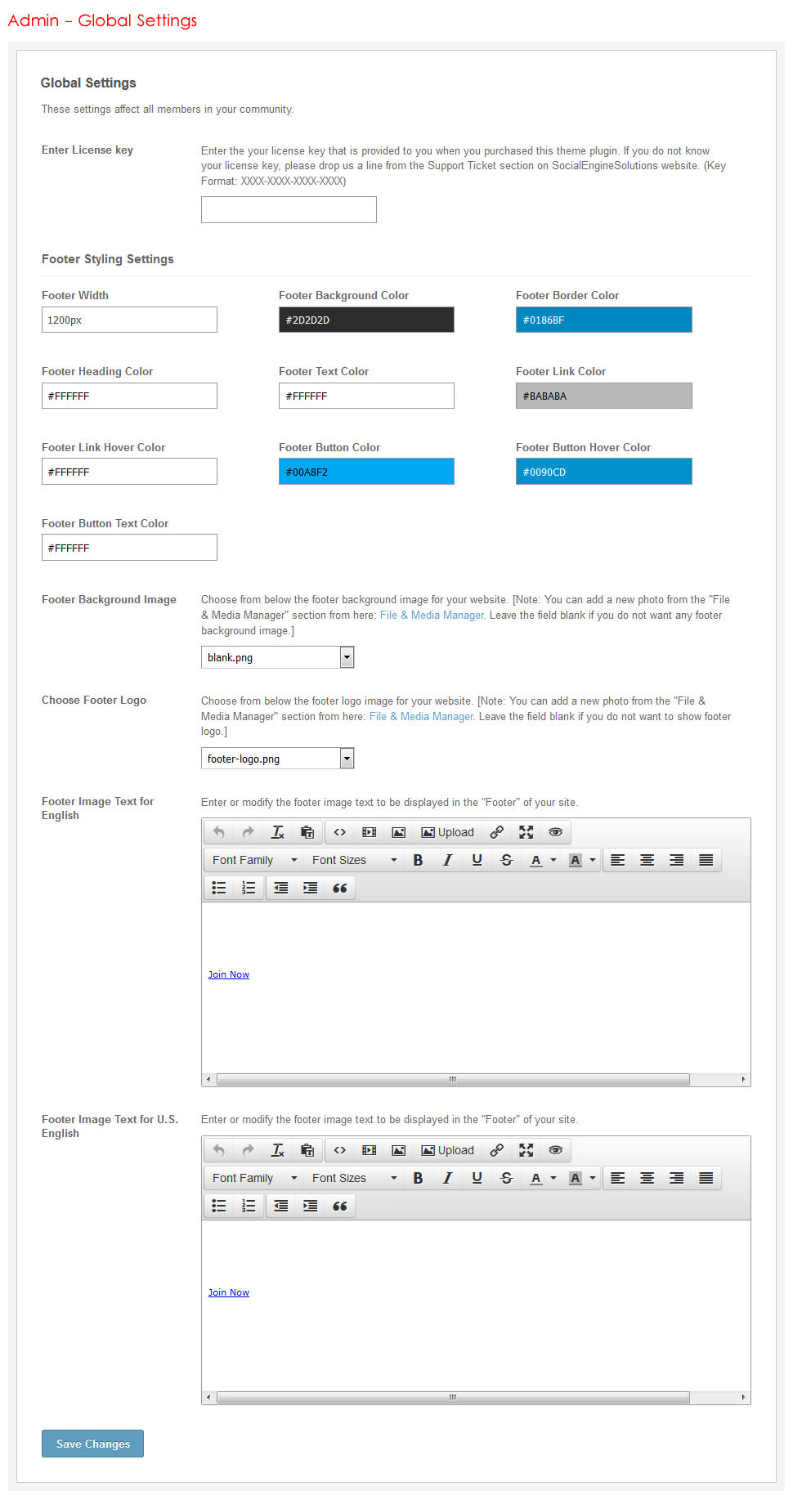Viewport: 793px width, 1500px height.
Task: Click the license key input field
Action: pos(289,209)
